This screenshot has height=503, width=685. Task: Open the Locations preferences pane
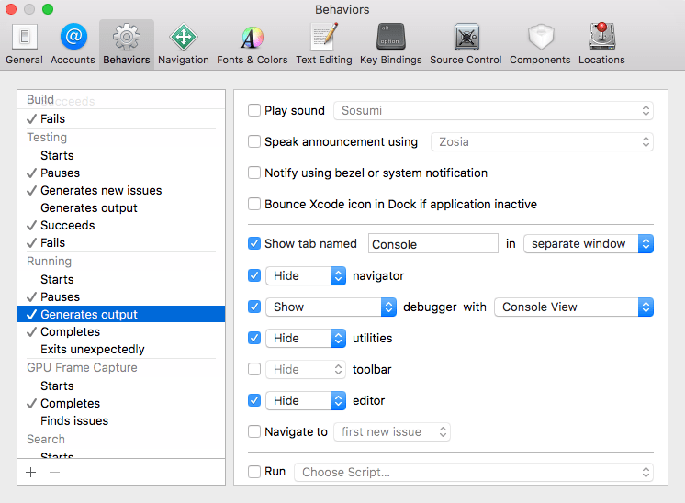[x=601, y=44]
